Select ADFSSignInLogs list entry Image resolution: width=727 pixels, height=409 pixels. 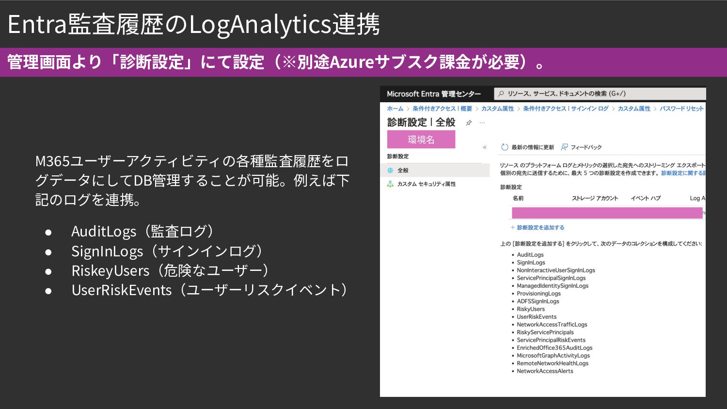538,301
